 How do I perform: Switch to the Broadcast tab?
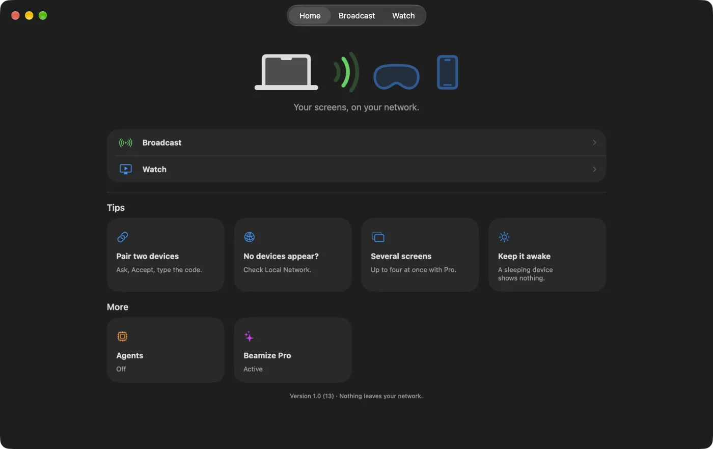coord(356,16)
